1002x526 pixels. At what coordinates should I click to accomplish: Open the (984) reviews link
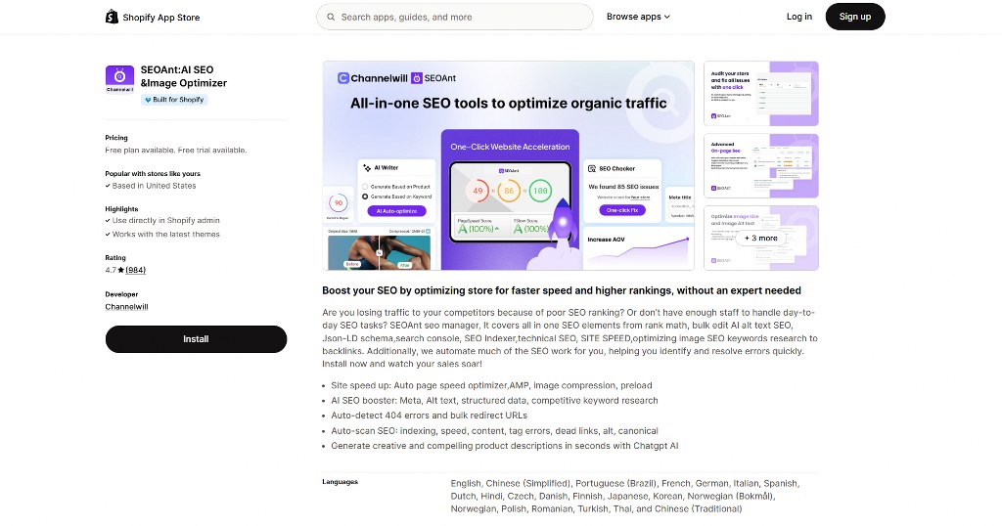click(135, 270)
